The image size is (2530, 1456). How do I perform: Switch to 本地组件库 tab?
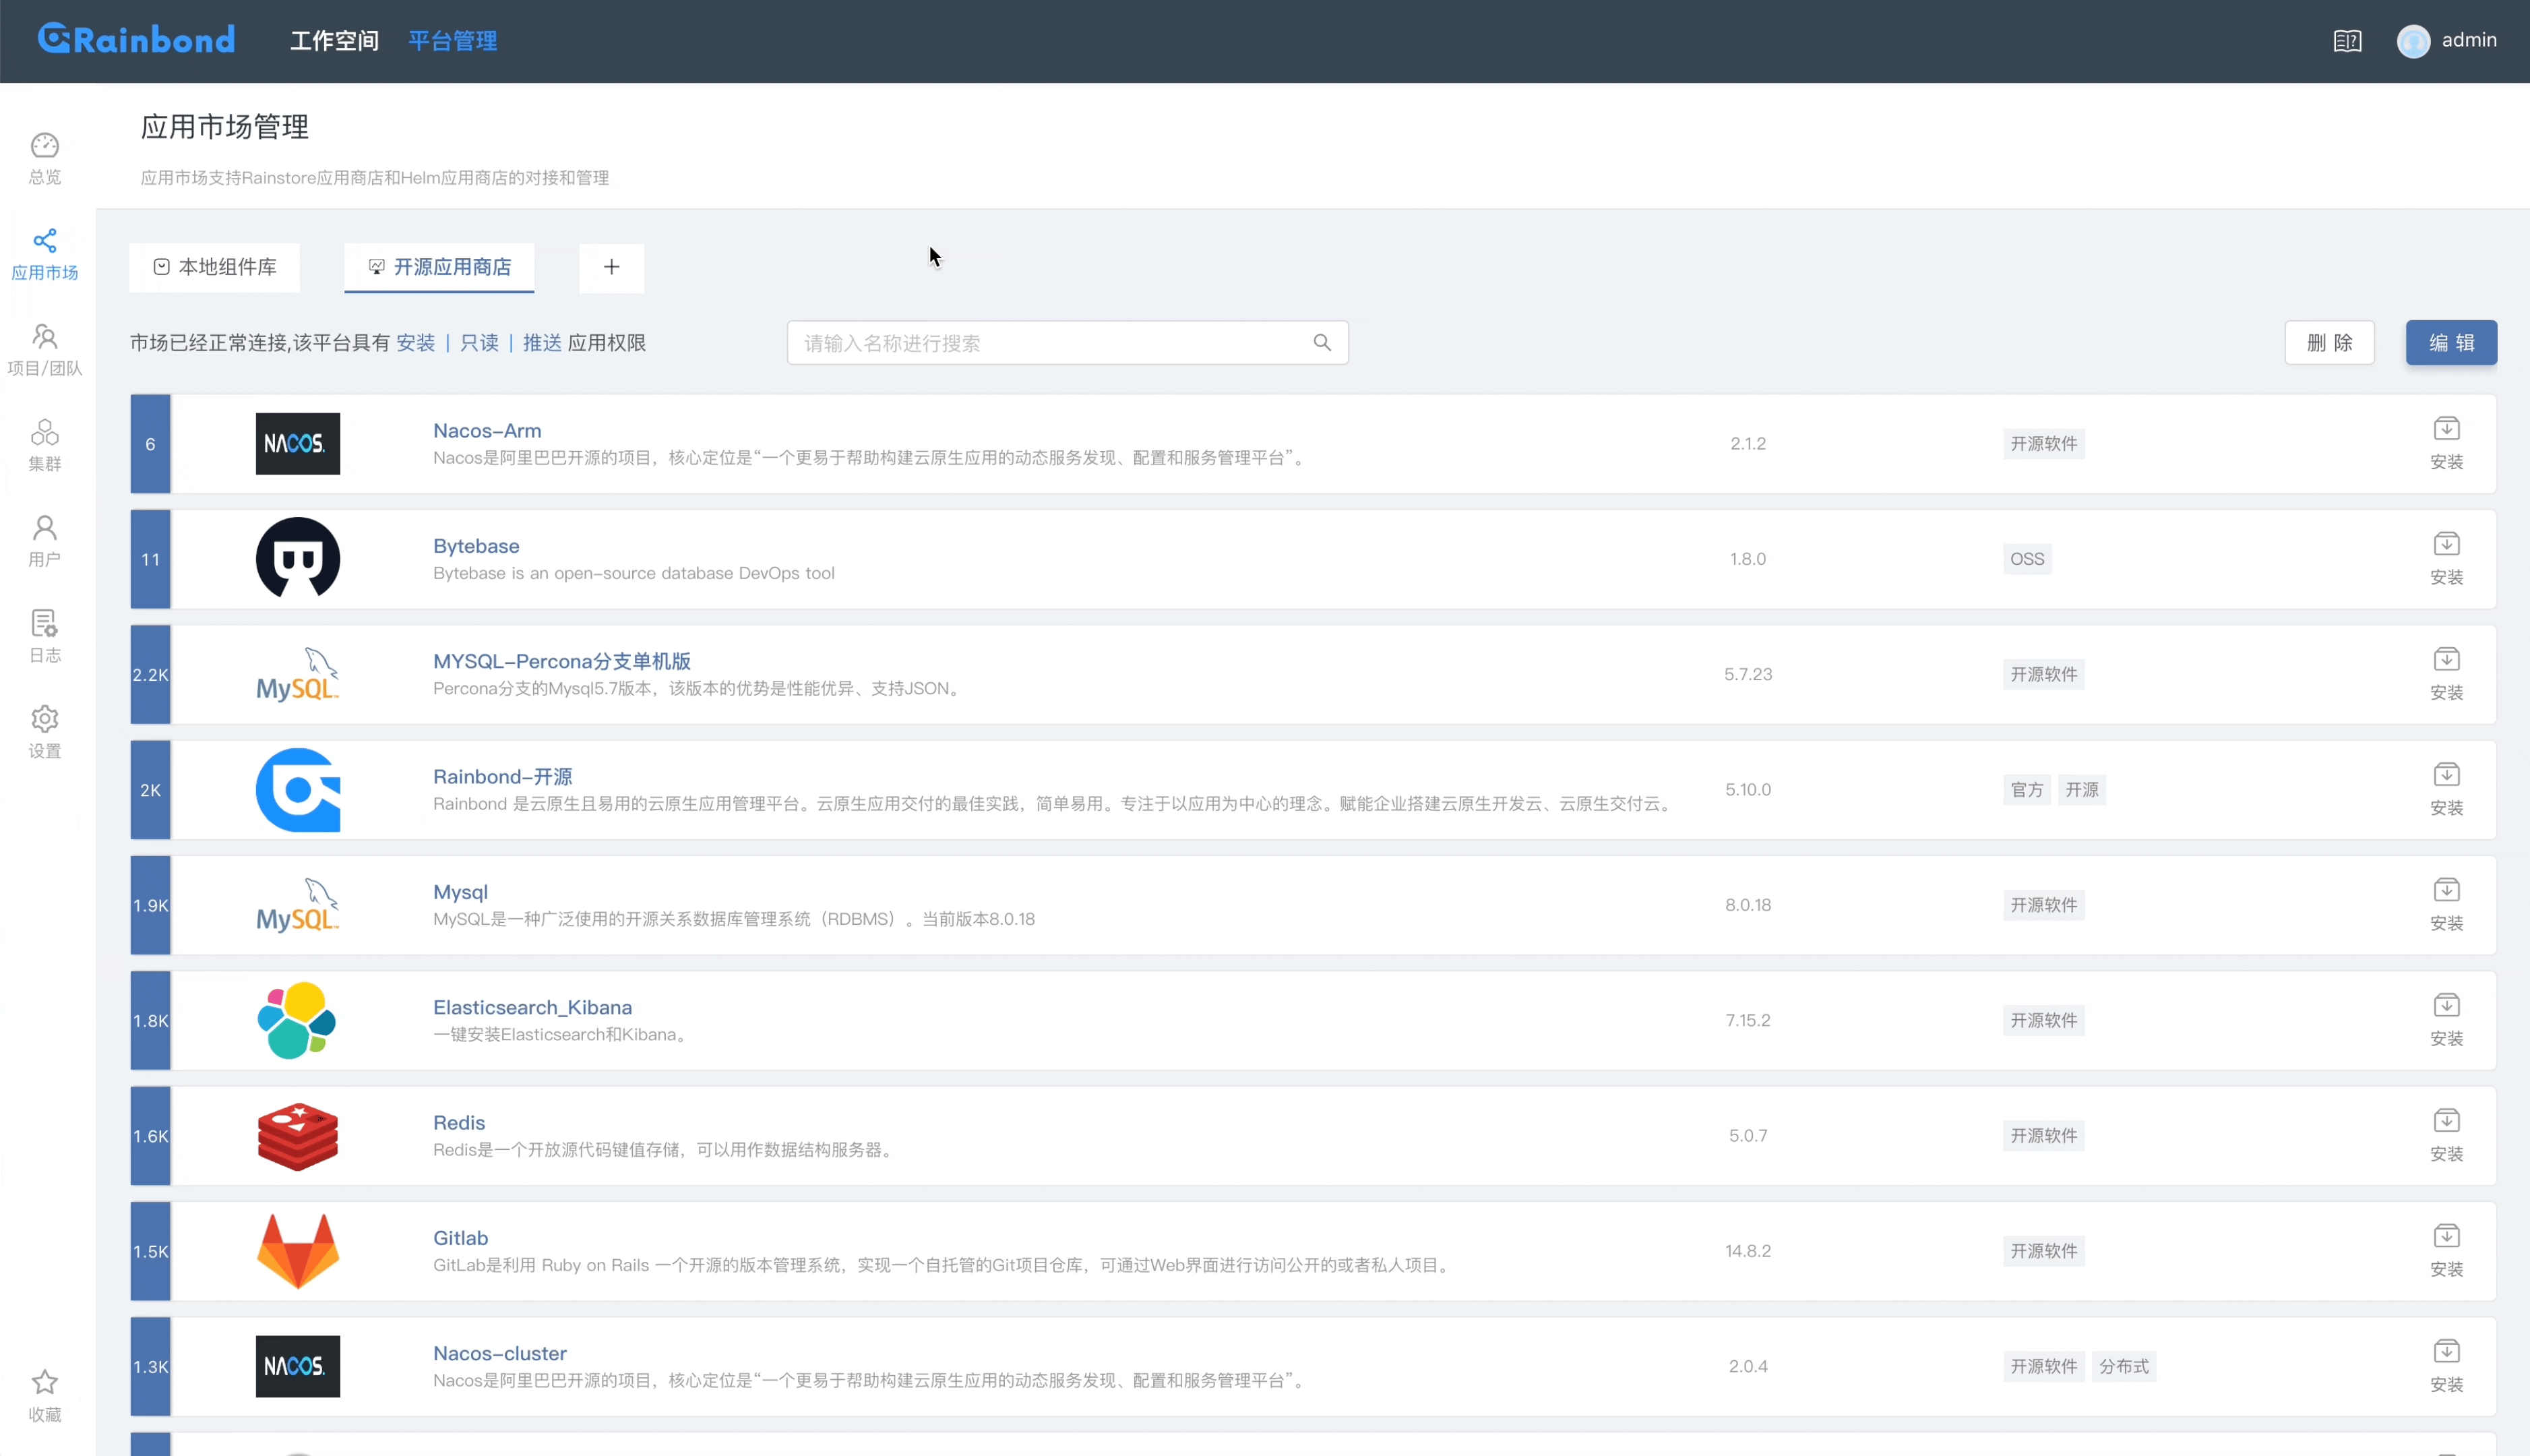pyautogui.click(x=215, y=267)
